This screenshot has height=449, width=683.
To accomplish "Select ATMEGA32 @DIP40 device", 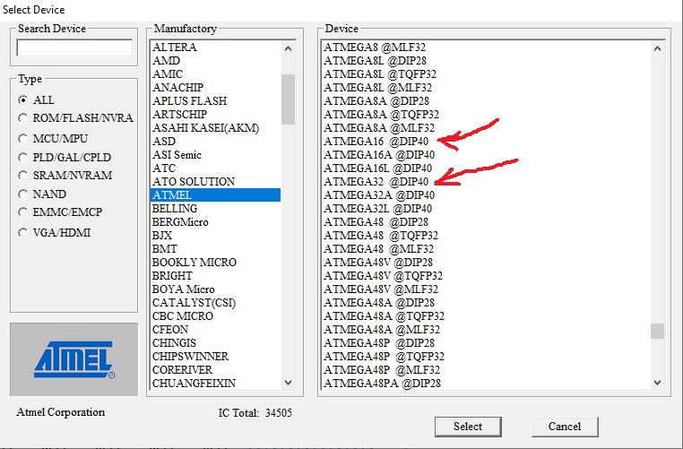I will 377,182.
